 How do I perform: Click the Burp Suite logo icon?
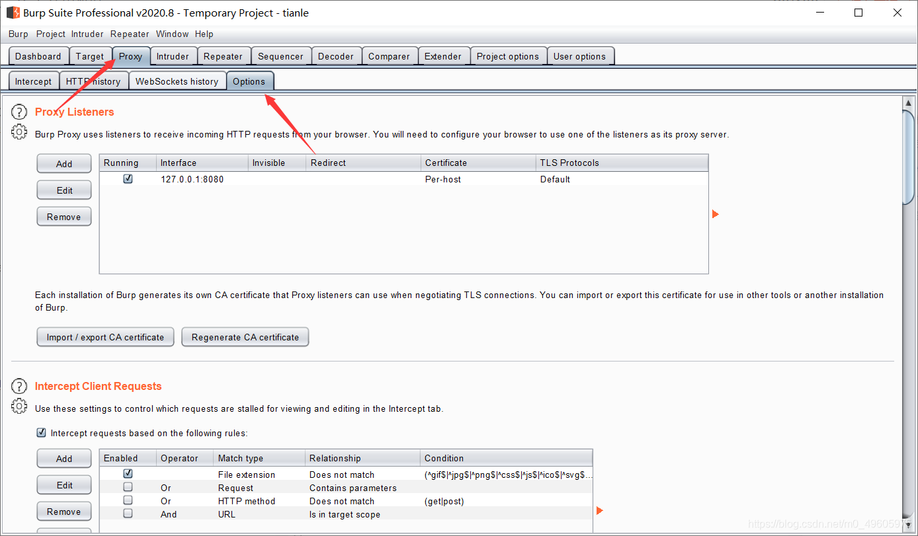[x=13, y=13]
